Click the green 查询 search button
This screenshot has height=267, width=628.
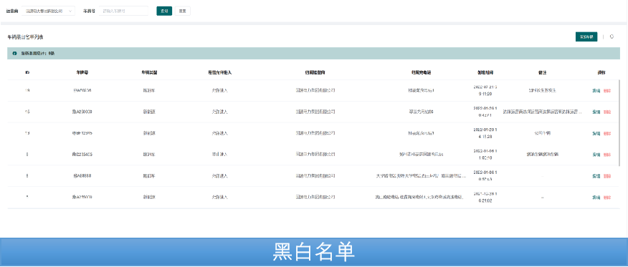(x=164, y=11)
